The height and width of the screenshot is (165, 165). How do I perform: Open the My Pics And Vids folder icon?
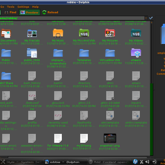[84, 33]
